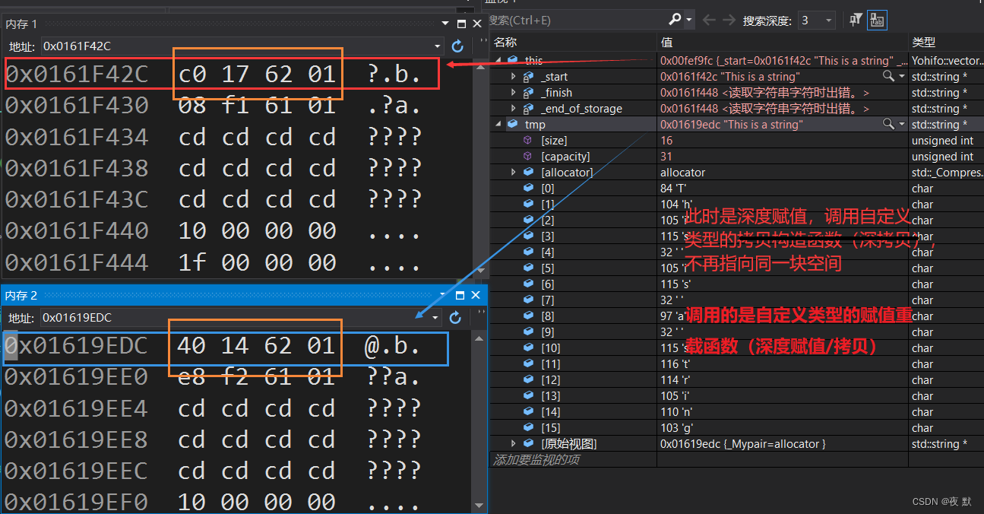Activate the 内存 1 panel title
984x514 pixels.
(x=22, y=24)
